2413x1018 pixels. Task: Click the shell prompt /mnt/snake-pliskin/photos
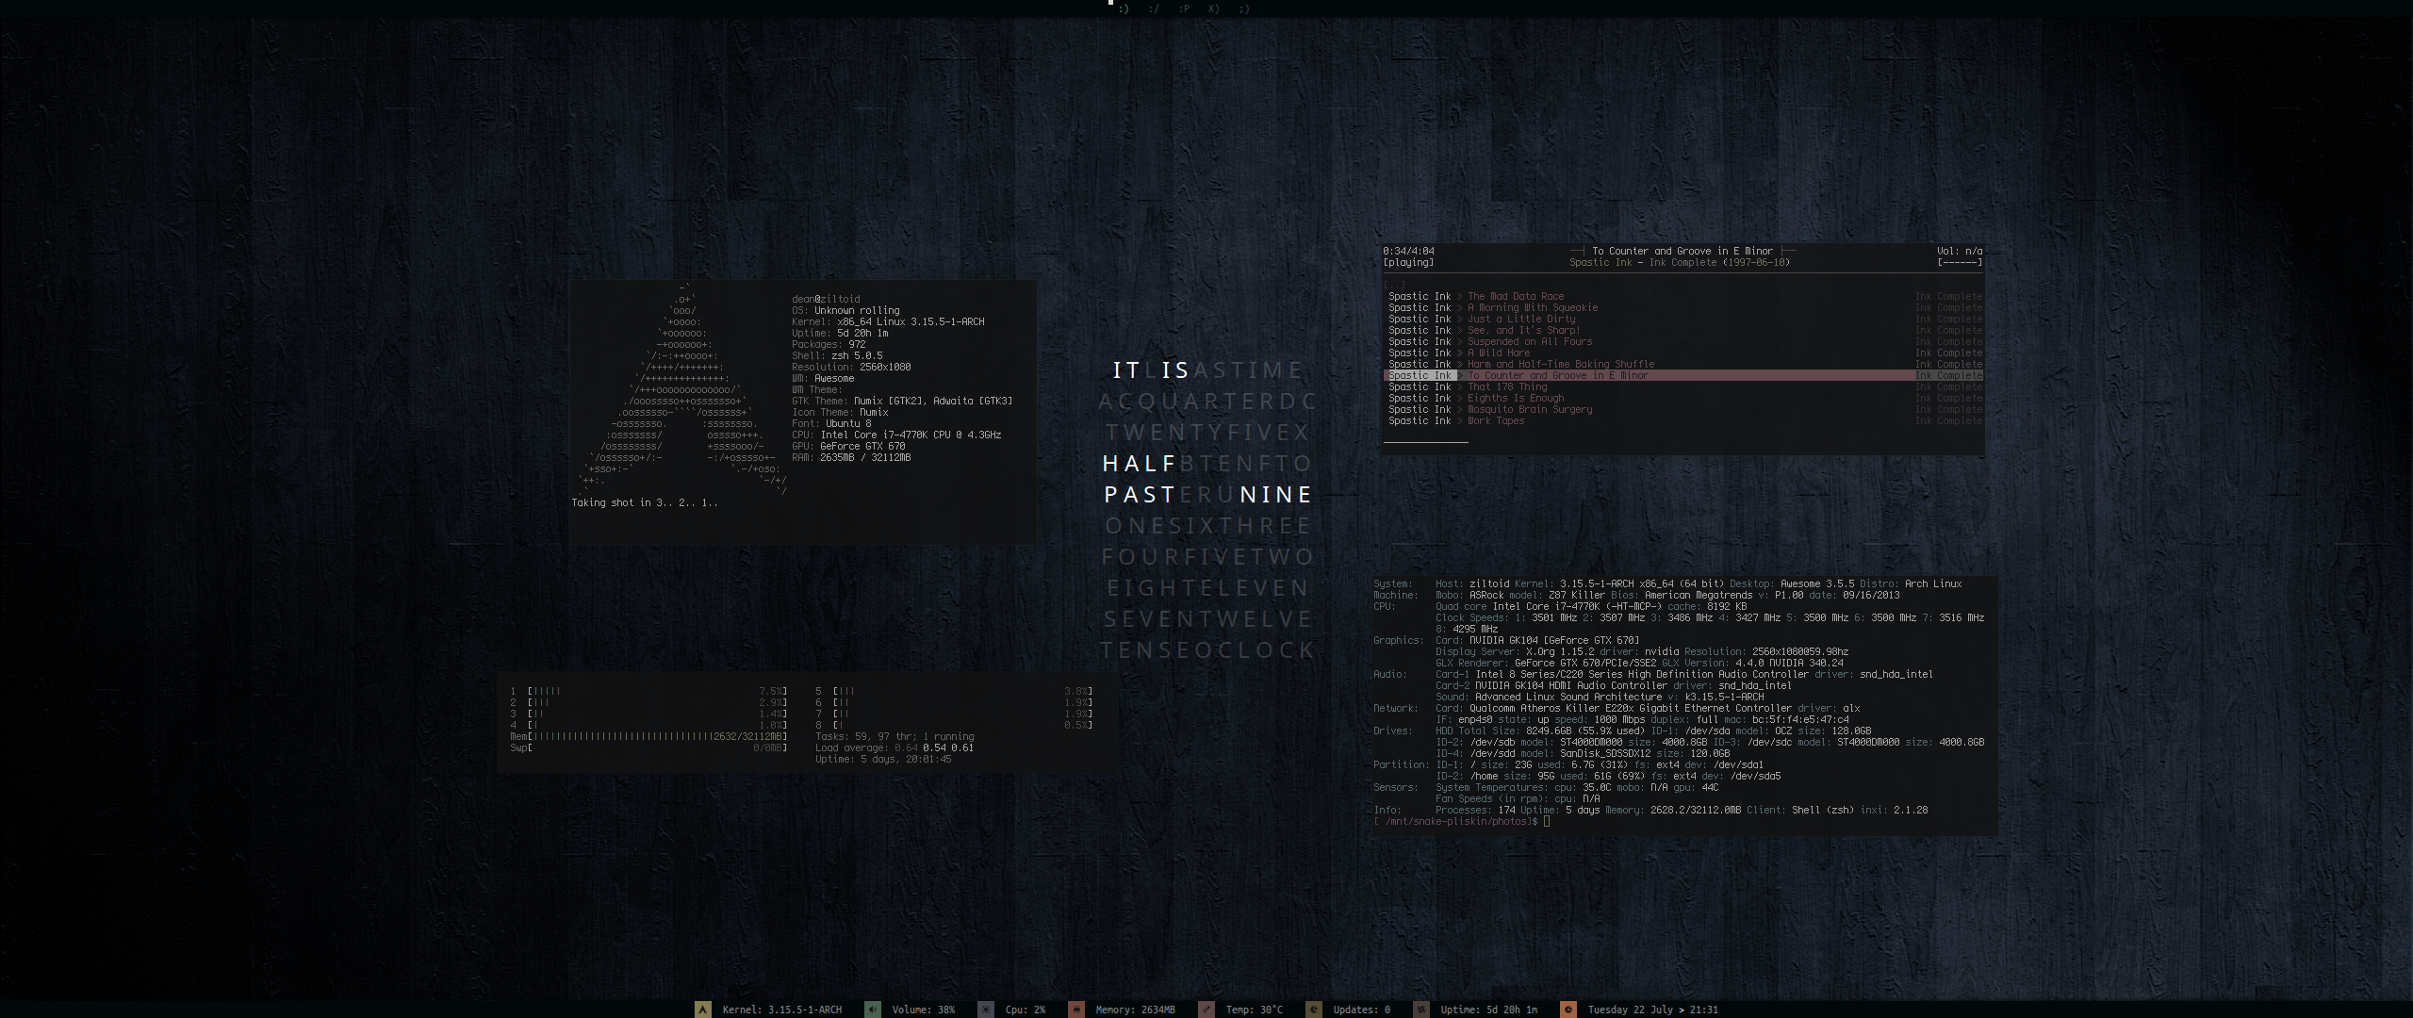(x=1455, y=821)
